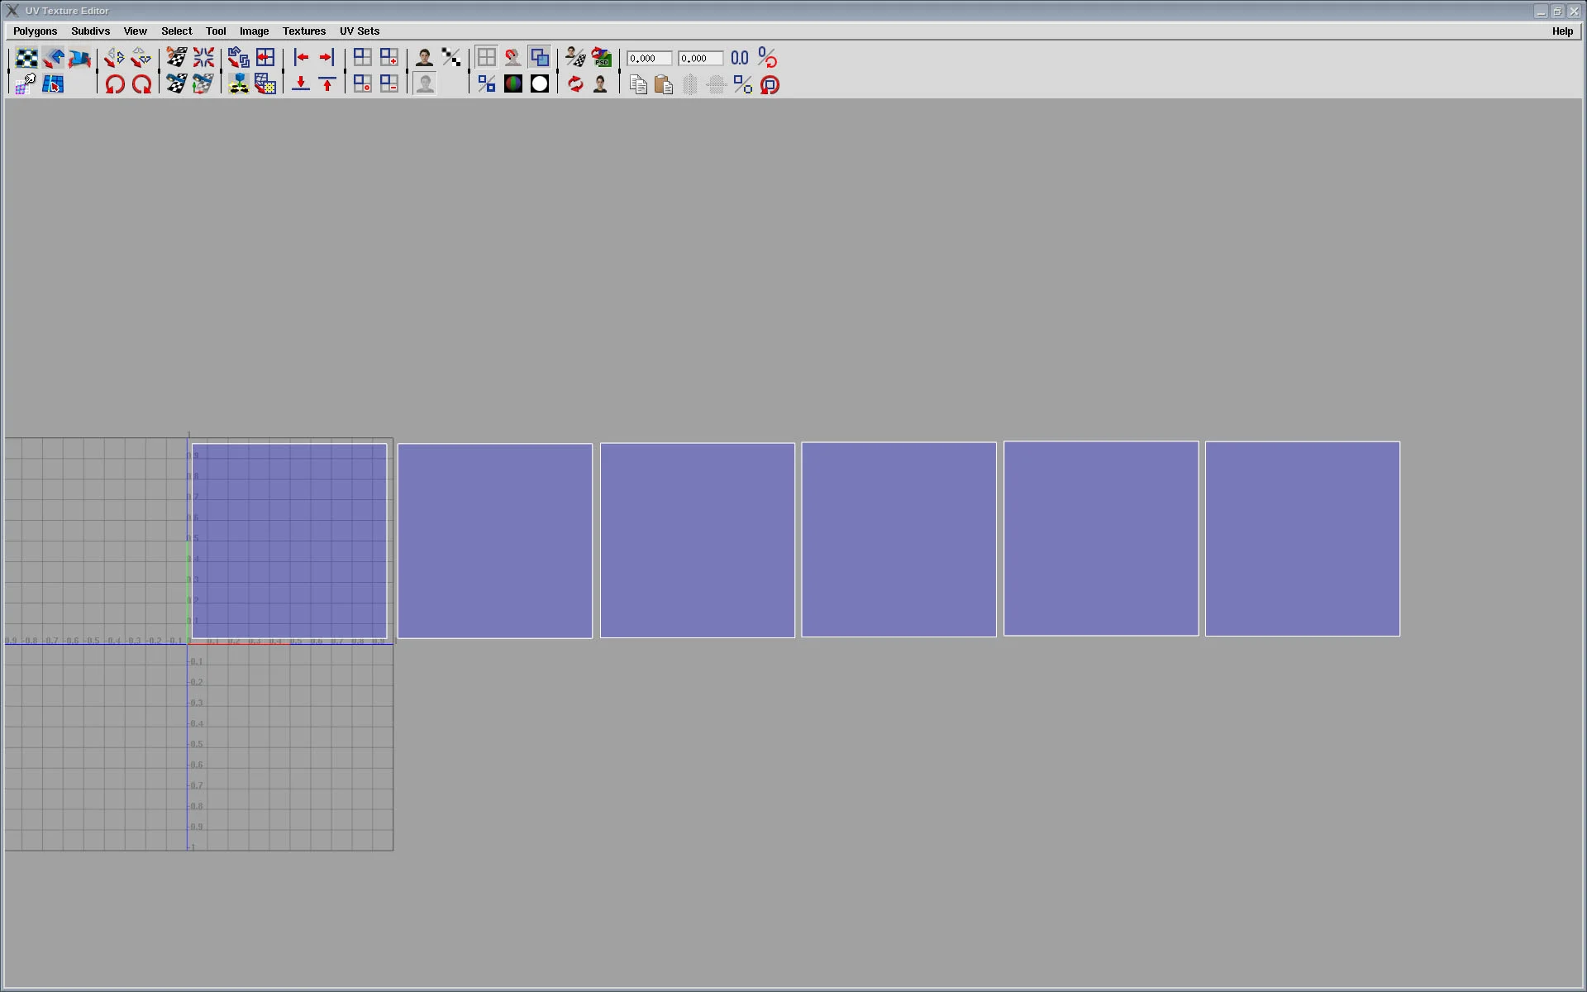Image resolution: width=1587 pixels, height=992 pixels.
Task: Click align UVs downward arrow icon
Action: [301, 84]
